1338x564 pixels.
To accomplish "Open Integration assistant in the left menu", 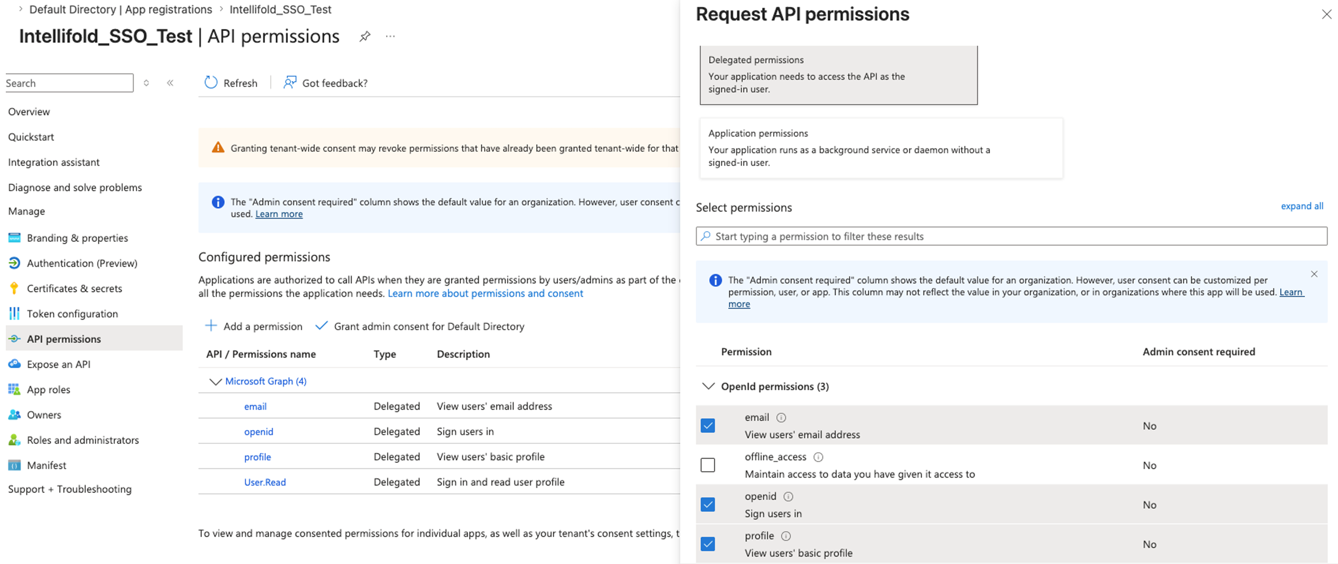I will pos(54,162).
